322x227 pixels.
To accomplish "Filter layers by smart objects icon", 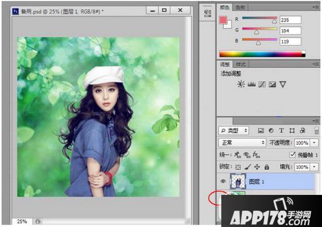I will (302, 131).
